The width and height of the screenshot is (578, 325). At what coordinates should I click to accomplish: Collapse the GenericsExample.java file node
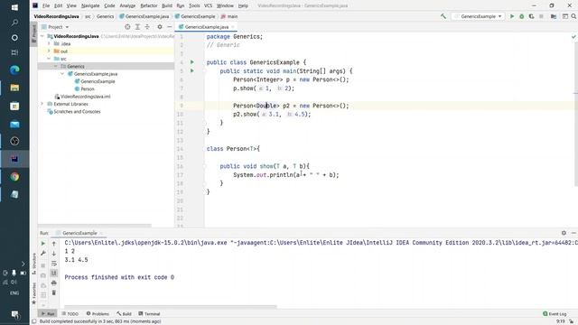pyautogui.click(x=62, y=74)
